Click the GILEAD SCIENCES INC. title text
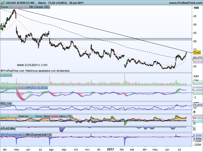Image resolution: width=203 pixels, height=152 pixels. coord(21,3)
